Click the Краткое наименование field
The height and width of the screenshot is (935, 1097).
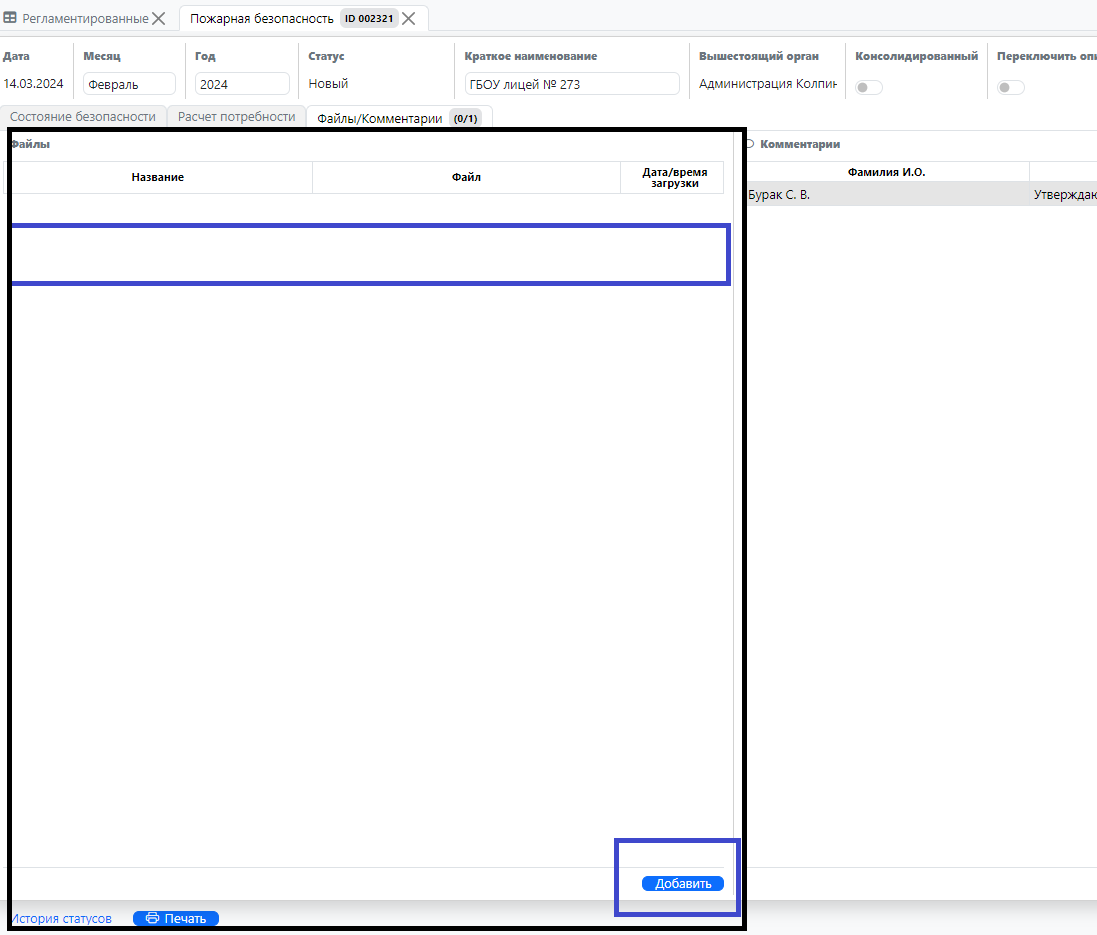(571, 85)
